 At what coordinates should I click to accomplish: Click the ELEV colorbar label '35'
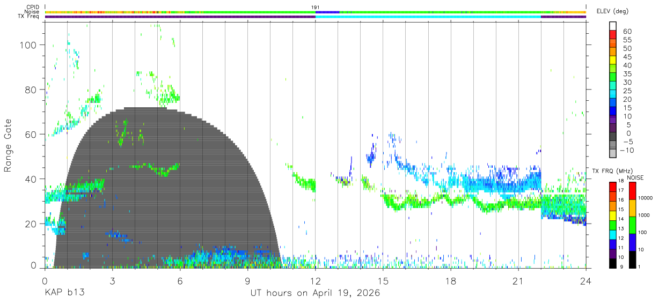coord(627,74)
